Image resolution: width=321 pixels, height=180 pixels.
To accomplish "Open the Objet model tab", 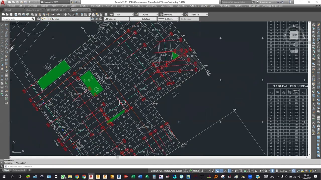I will pyautogui.click(x=6, y=170).
